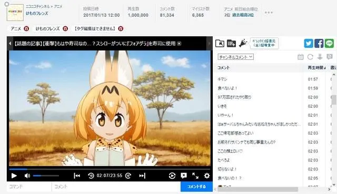
Task: Rewind 10 seconds
Action: coord(91,176)
